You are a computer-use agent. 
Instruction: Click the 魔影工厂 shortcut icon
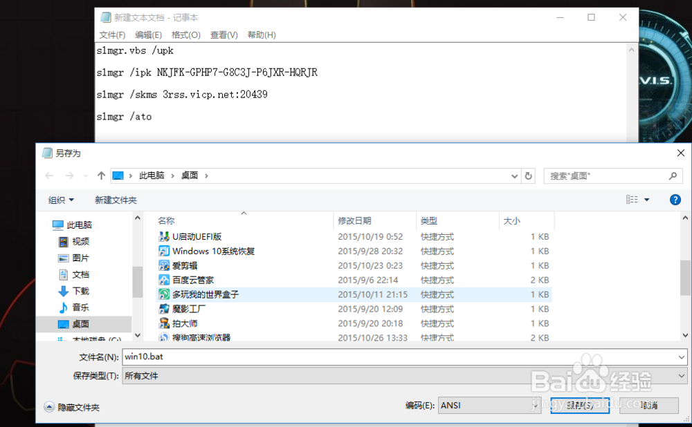165,309
